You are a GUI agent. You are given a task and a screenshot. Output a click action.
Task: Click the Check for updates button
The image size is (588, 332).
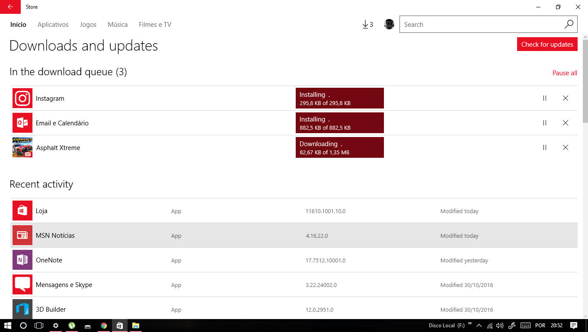pos(547,44)
